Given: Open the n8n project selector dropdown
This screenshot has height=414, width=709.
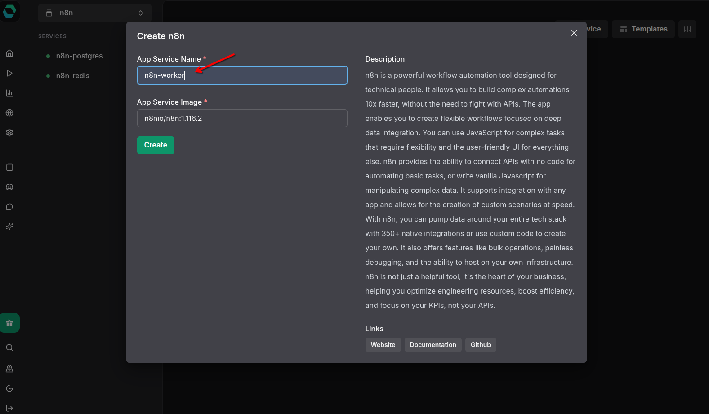Looking at the screenshot, I should [95, 13].
